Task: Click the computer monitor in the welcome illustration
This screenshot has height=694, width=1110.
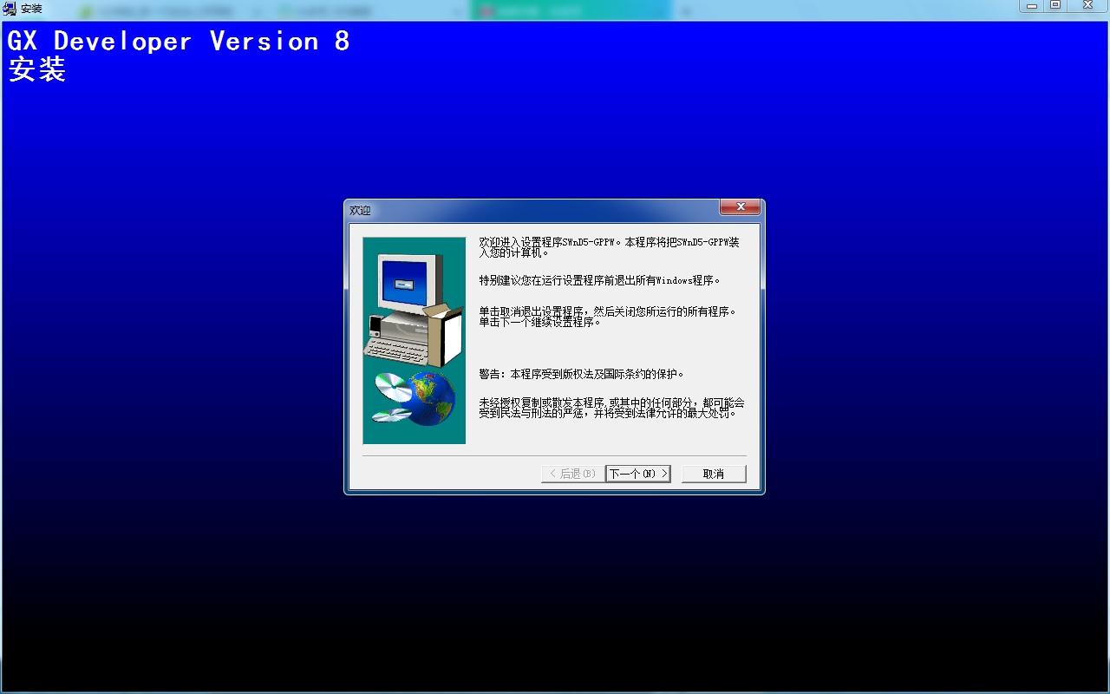Action: coord(407,283)
